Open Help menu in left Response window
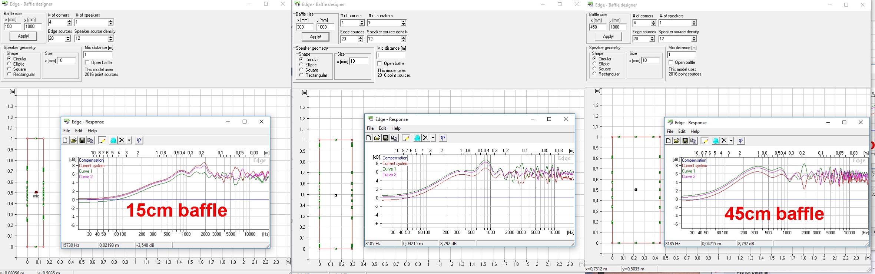Viewport: 875px width, 274px height. [x=92, y=131]
